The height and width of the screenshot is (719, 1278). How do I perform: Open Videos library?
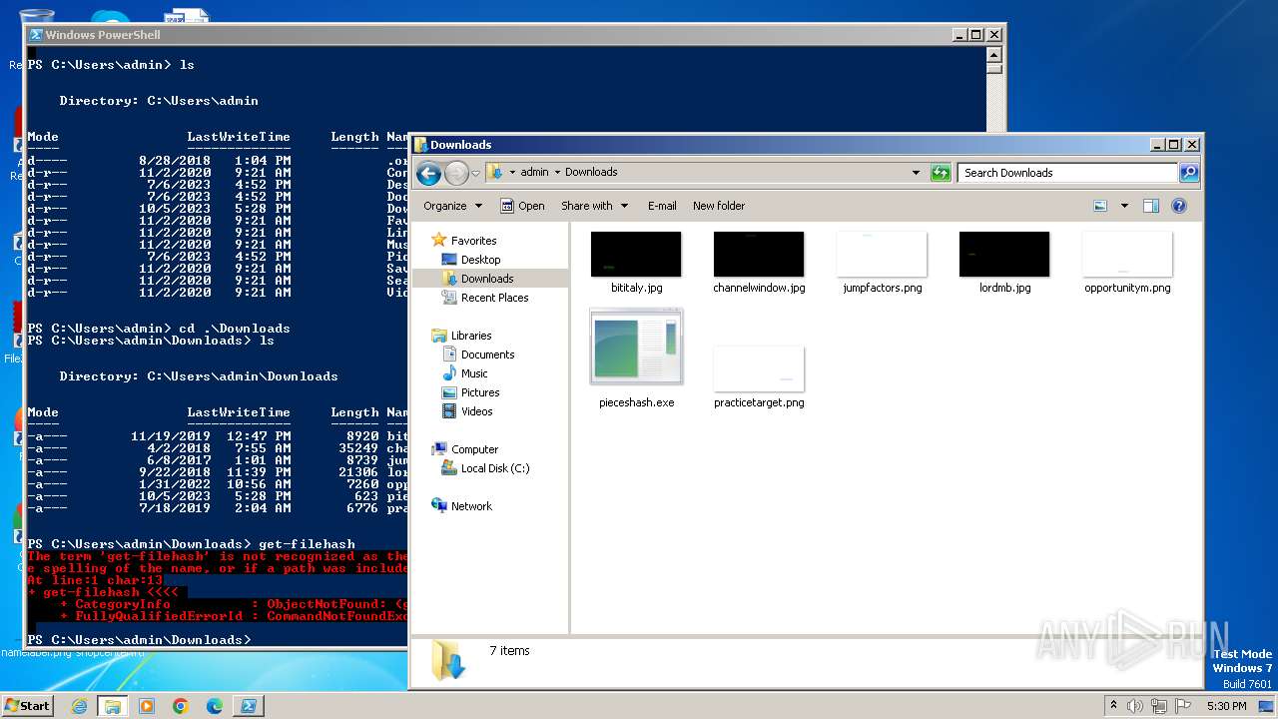coord(476,411)
